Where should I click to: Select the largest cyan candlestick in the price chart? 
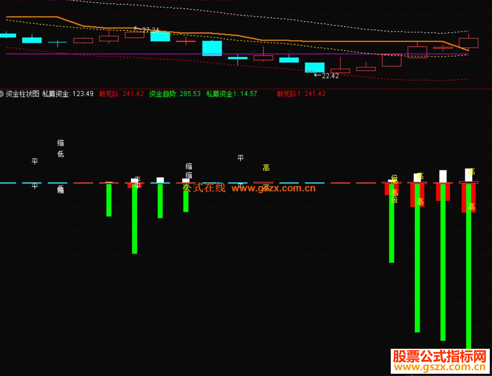pos(212,48)
